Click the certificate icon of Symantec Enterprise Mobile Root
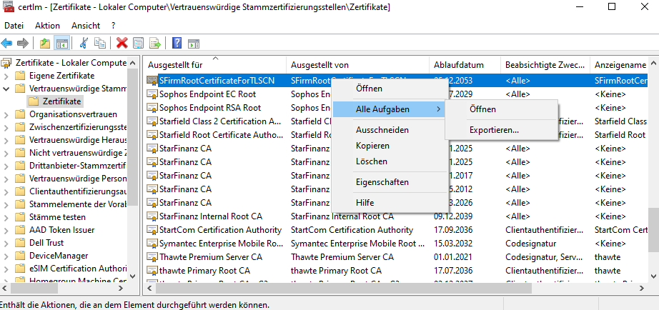The width and height of the screenshot is (659, 310). [152, 244]
